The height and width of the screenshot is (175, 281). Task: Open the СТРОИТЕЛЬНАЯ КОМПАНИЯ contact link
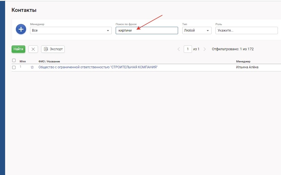click(98, 67)
